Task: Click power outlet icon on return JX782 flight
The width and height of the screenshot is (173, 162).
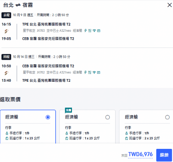Action: 85,72
